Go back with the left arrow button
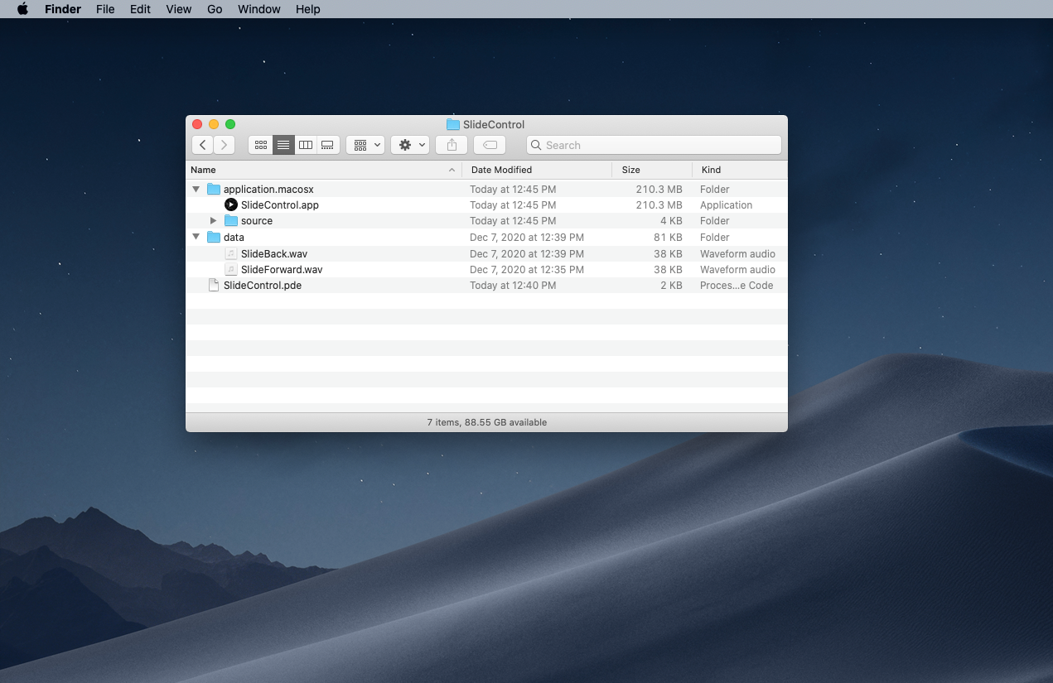 [203, 145]
